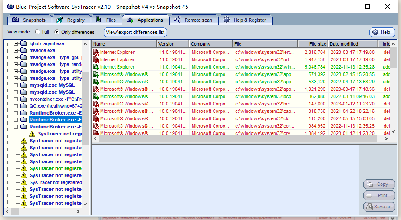Image resolution: width=401 pixels, height=220 pixels.
Task: Select the Full view mode radio button
Action: click(38, 32)
